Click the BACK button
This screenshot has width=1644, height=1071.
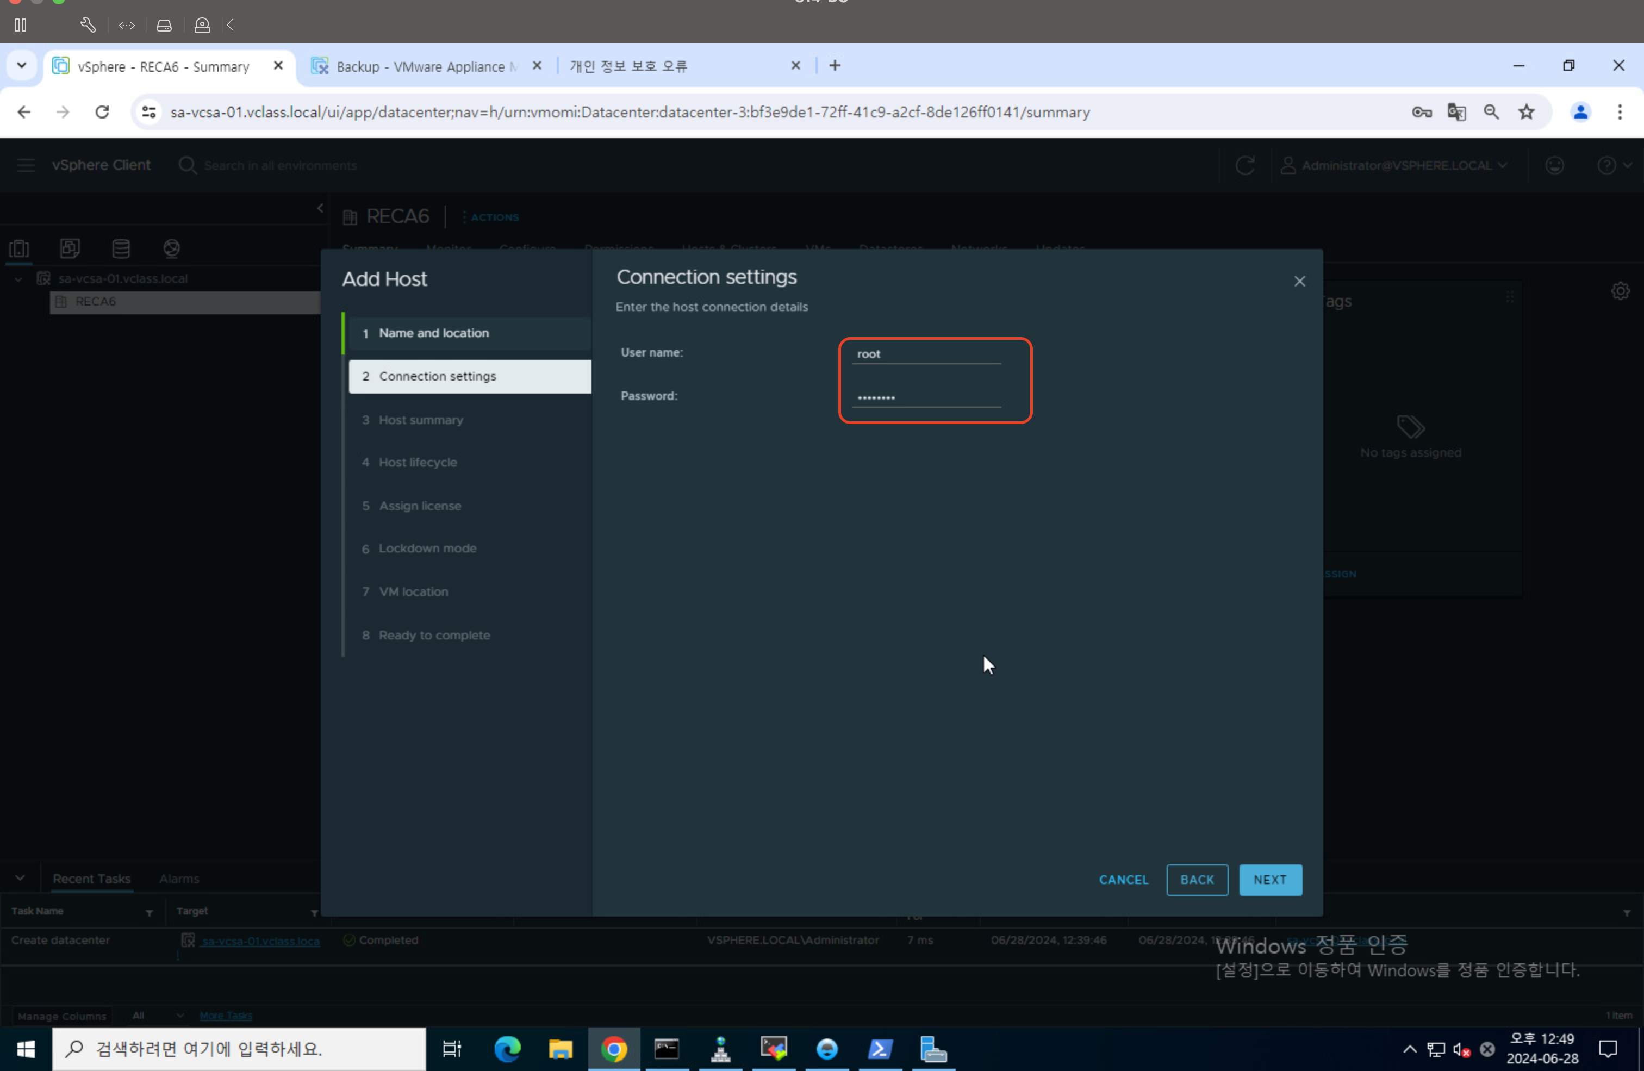pyautogui.click(x=1197, y=880)
